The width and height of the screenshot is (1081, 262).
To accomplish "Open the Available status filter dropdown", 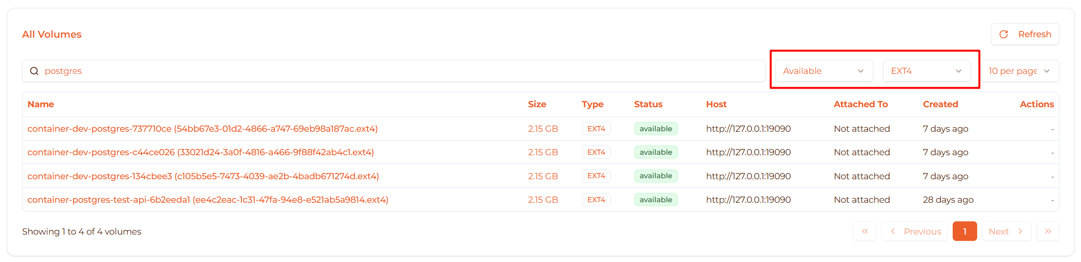I will 823,71.
